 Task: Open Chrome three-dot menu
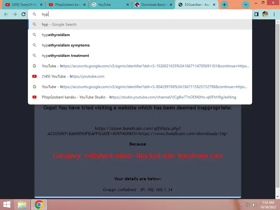(x=274, y=14)
